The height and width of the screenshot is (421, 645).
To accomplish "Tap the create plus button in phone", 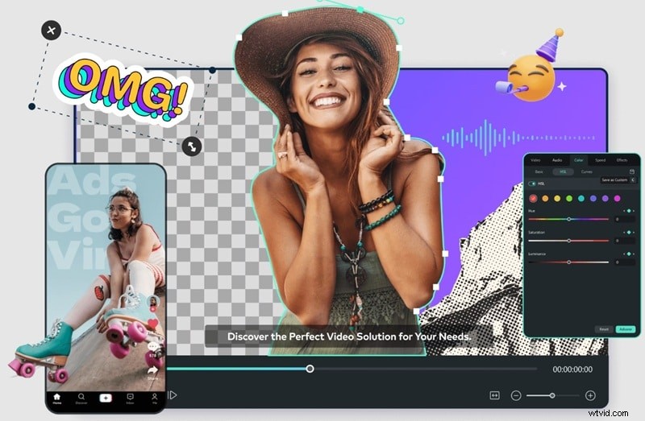I will coord(106,398).
